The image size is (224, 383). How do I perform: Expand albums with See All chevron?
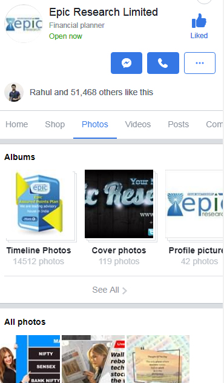tap(110, 290)
